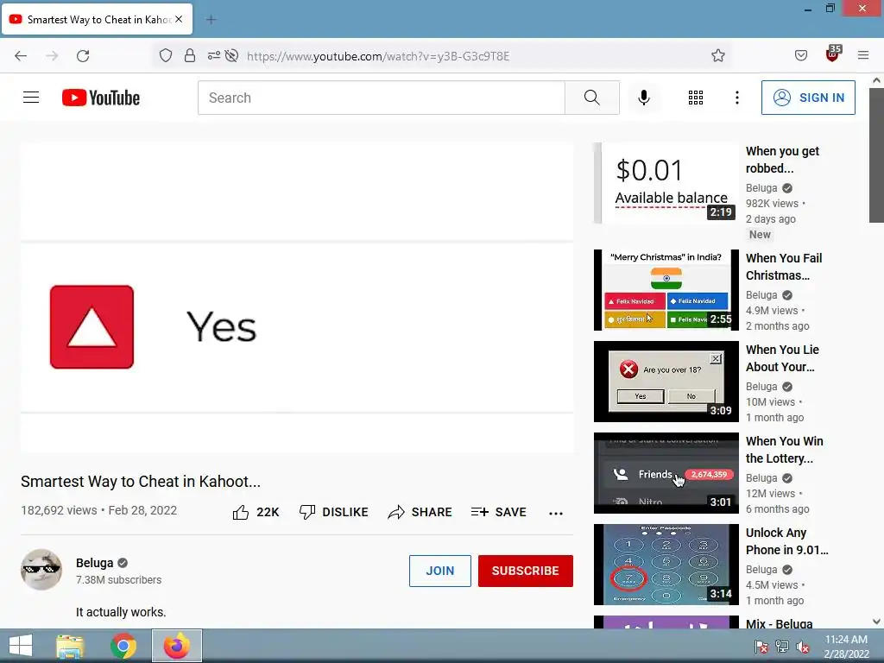Open Beluga channel avatar
Viewport: 884px width, 663px height.
[41, 570]
